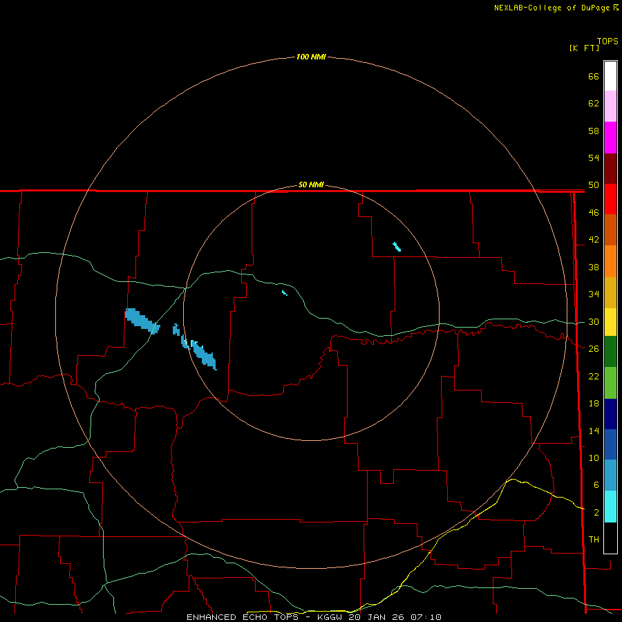
Task: Click the legend label "TH"
Action: (x=594, y=540)
